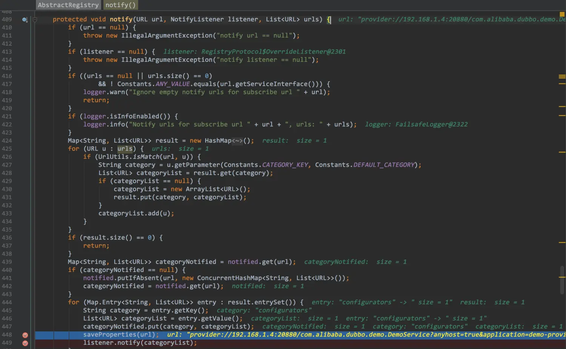Image resolution: width=566 pixels, height=349 pixels.
Task: Click 'listener.notify(categoryList);' on line 449
Action: click(x=140, y=343)
